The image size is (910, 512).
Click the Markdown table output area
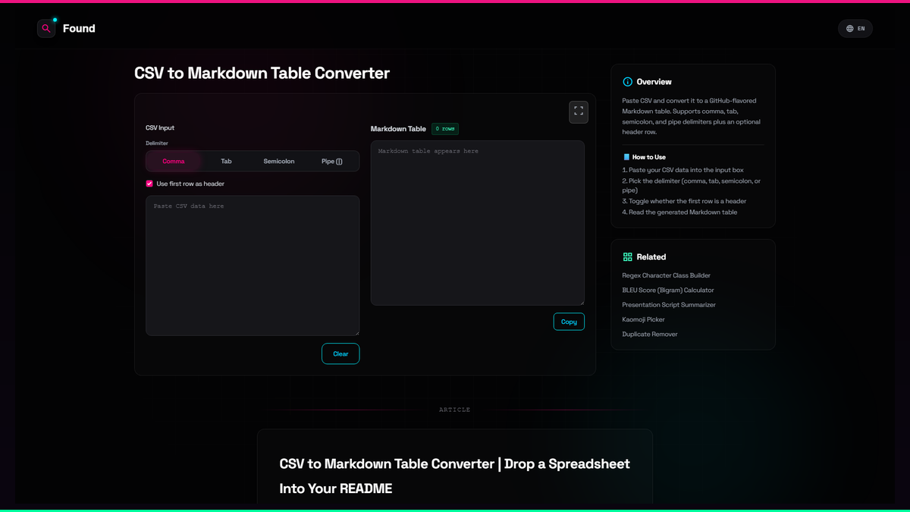pyautogui.click(x=478, y=223)
